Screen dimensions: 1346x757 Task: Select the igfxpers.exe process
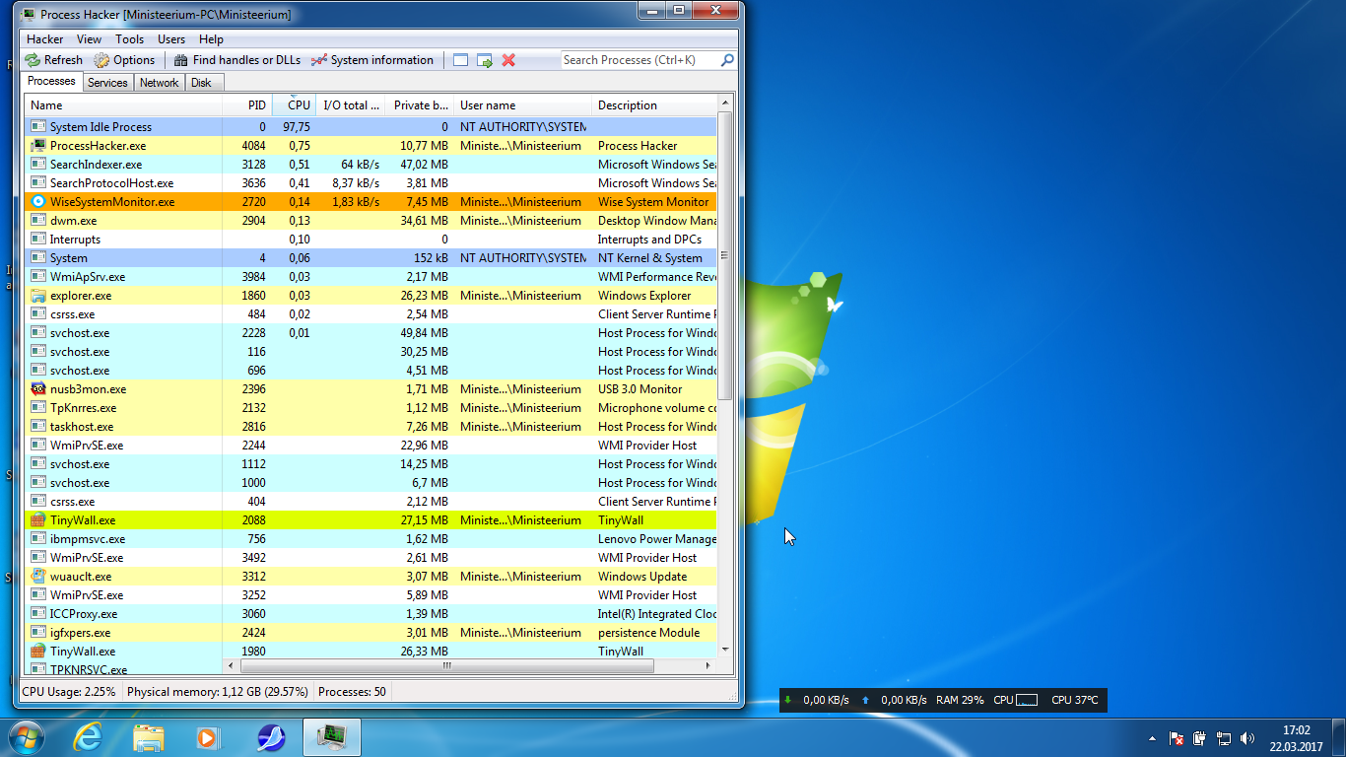pyautogui.click(x=371, y=633)
